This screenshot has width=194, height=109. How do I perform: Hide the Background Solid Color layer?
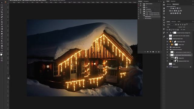pos(167,61)
